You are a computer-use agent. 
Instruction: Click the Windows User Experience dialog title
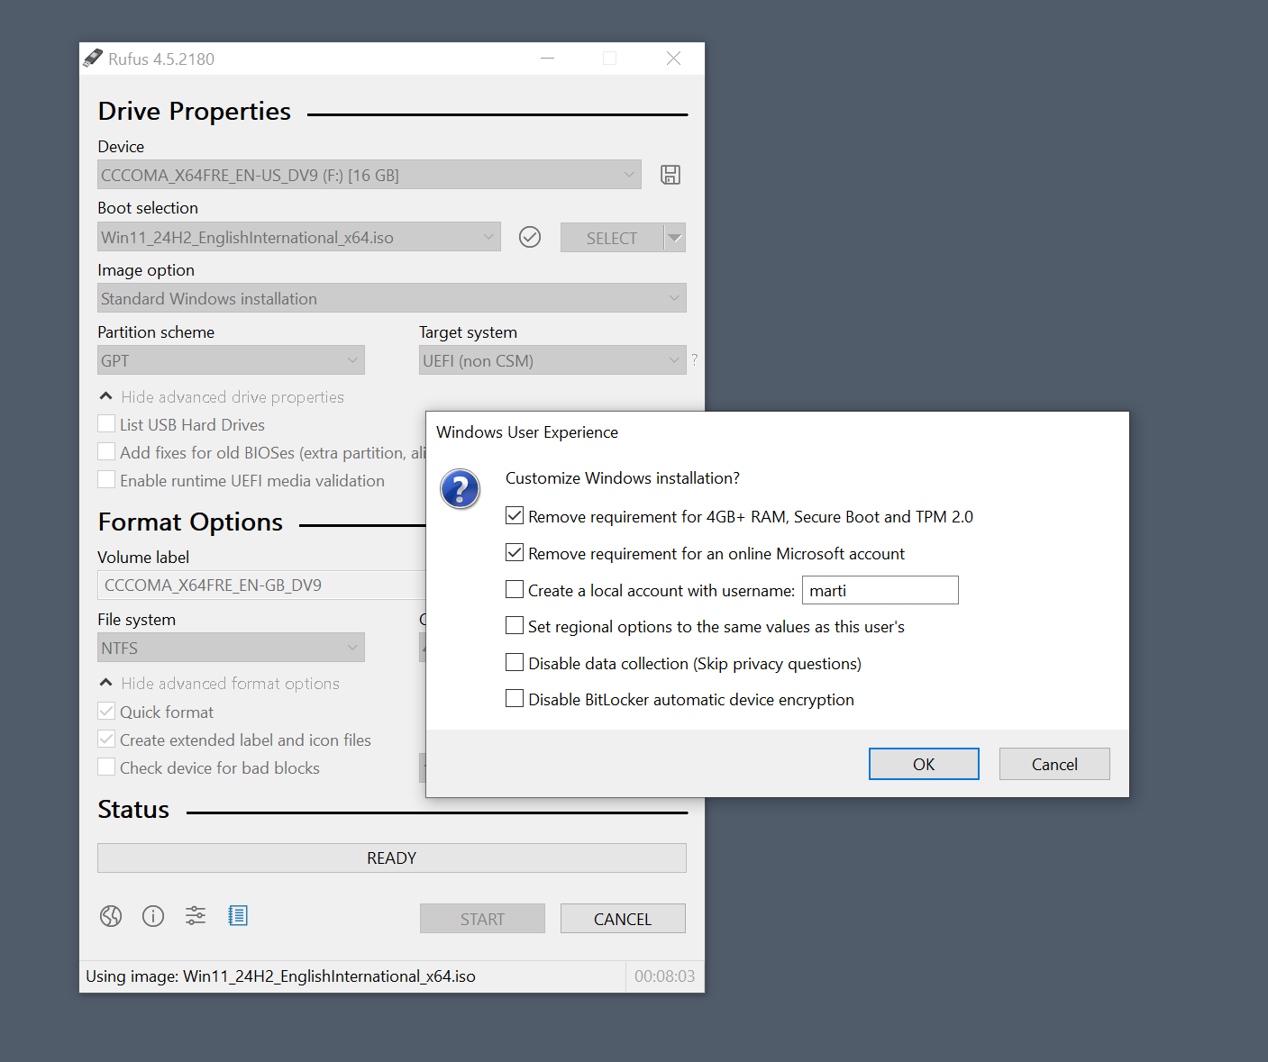pos(527,432)
